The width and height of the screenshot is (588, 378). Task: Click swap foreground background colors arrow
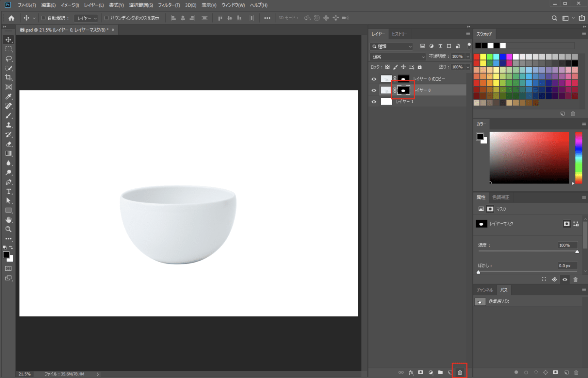(11, 248)
